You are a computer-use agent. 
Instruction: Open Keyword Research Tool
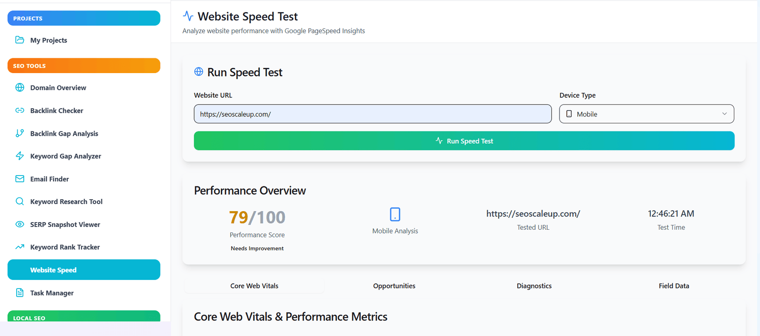84,201
